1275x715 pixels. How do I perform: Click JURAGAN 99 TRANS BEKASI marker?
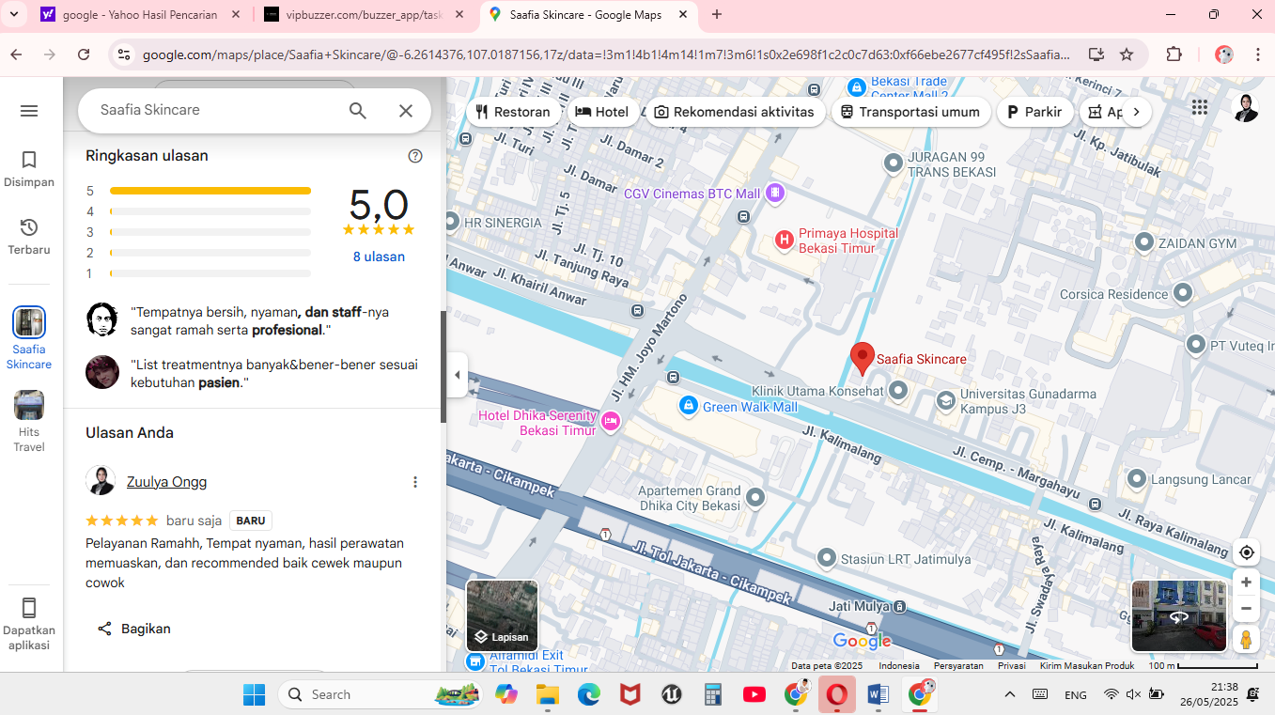(x=894, y=163)
